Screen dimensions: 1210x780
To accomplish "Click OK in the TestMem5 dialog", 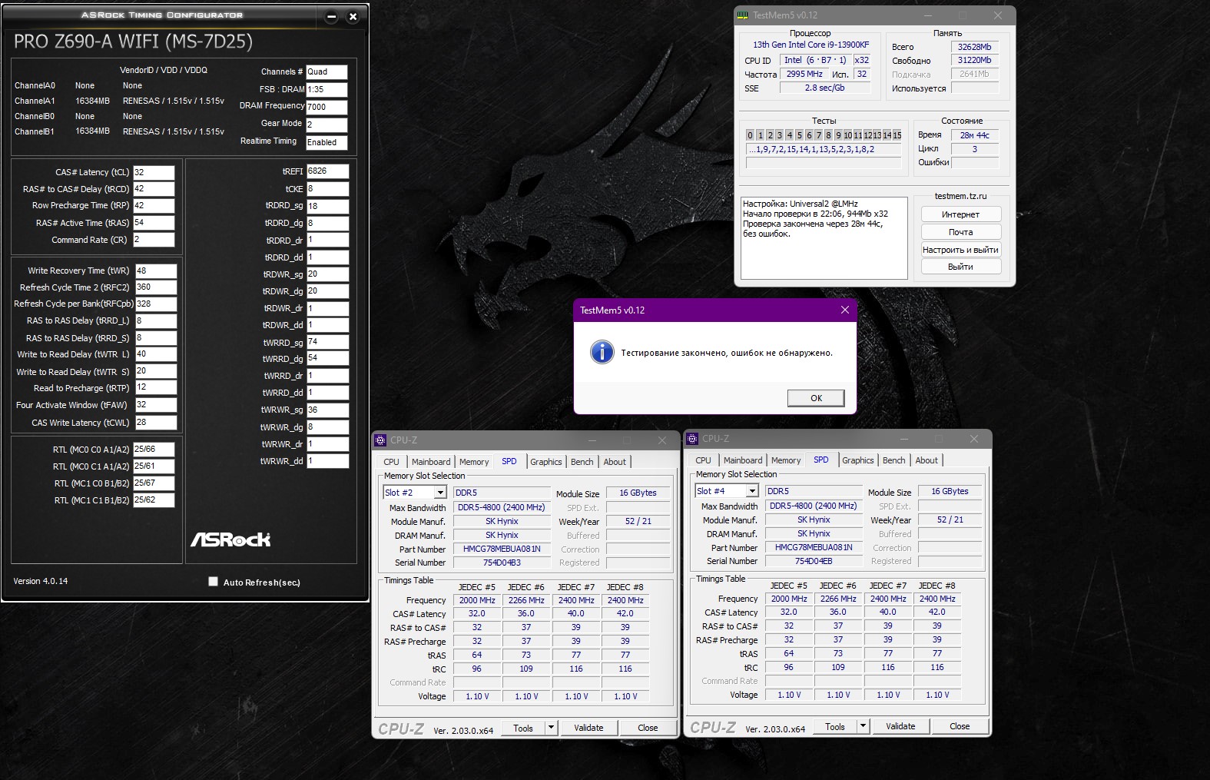I will click(816, 398).
